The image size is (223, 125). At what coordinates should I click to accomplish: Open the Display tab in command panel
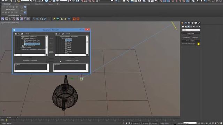tap(196, 23)
